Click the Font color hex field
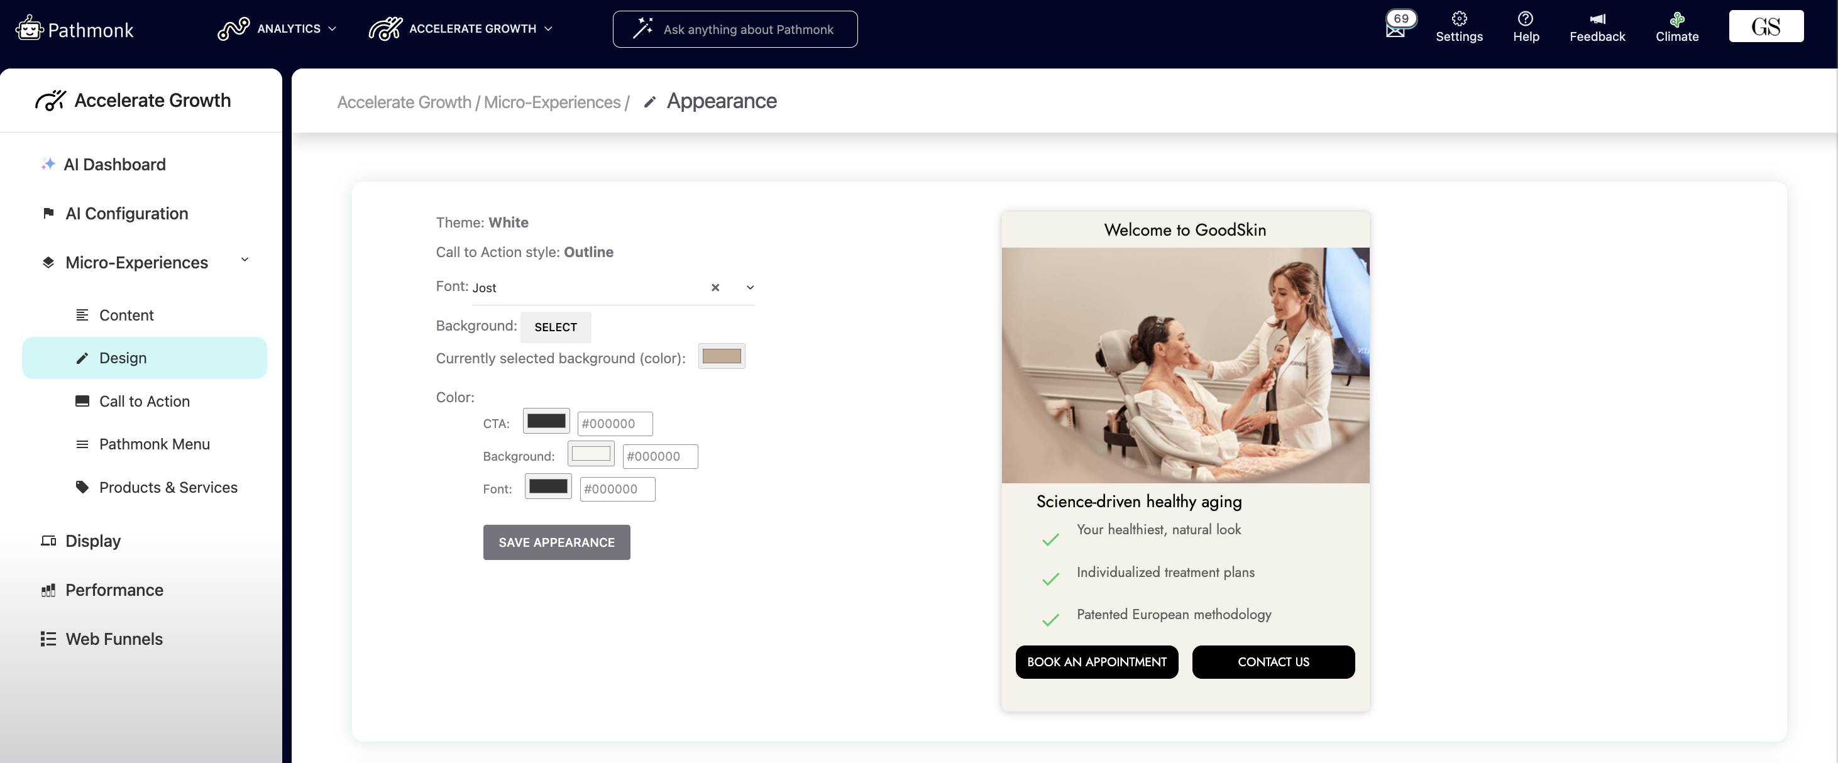1838x763 pixels. pos(617,489)
